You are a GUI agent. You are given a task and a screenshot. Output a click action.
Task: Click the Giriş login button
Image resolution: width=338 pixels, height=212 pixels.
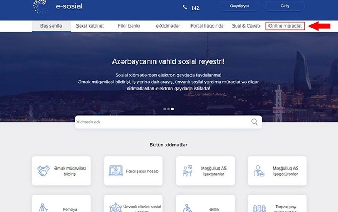pyautogui.click(x=285, y=6)
